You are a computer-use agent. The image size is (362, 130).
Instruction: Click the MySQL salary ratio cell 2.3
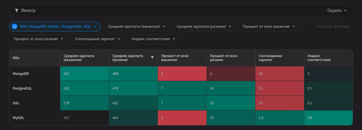point(279,118)
